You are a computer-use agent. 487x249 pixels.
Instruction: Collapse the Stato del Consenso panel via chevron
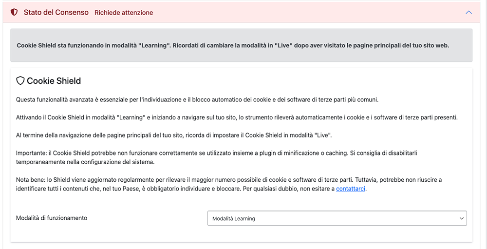[468, 12]
